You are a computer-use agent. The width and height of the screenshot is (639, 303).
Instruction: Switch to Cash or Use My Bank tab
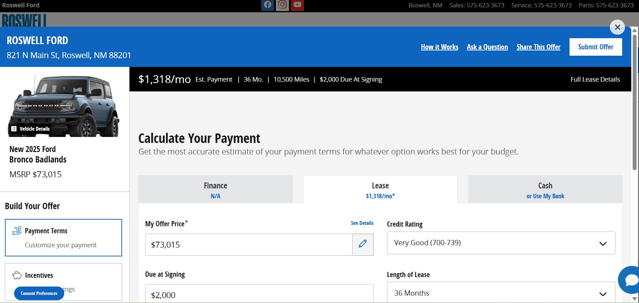pyautogui.click(x=545, y=189)
